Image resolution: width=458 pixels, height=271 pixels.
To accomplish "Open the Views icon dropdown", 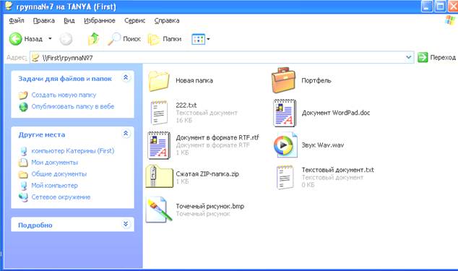I will (201, 39).
